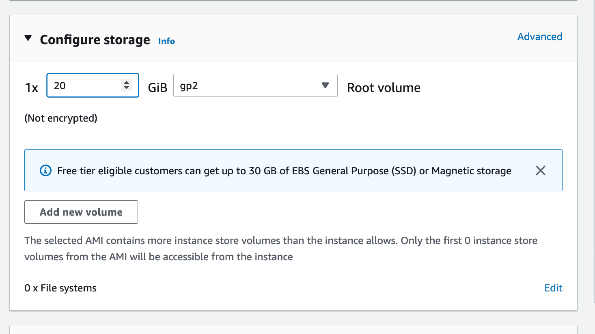This screenshot has height=334, width=595.
Task: Edit the File systems configuration
Action: click(553, 288)
